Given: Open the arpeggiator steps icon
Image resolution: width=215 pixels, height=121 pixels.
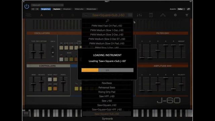Looking at the screenshot, I should [x=163, y=15].
